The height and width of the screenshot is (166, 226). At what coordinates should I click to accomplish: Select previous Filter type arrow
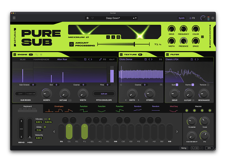click(195, 59)
